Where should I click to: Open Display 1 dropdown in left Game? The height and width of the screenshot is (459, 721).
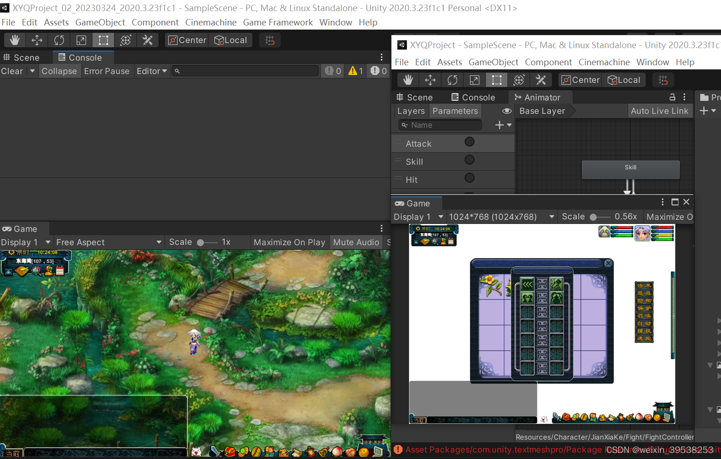click(26, 242)
